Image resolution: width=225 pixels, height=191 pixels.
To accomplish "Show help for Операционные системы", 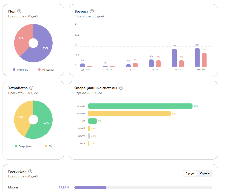I will 121,88.
